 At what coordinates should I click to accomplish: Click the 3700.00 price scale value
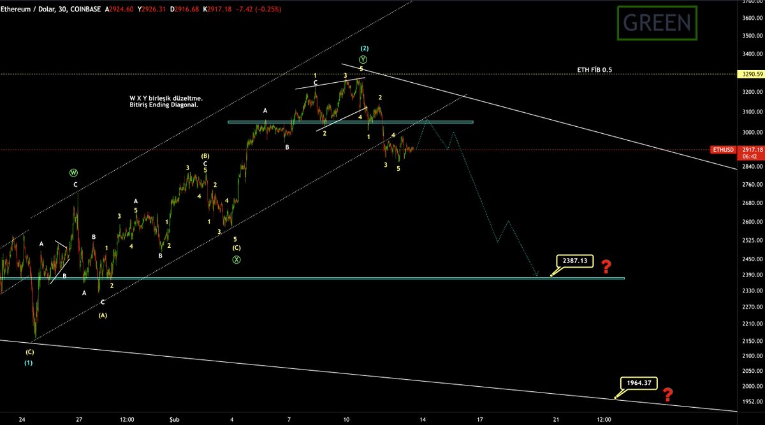[751, 3]
